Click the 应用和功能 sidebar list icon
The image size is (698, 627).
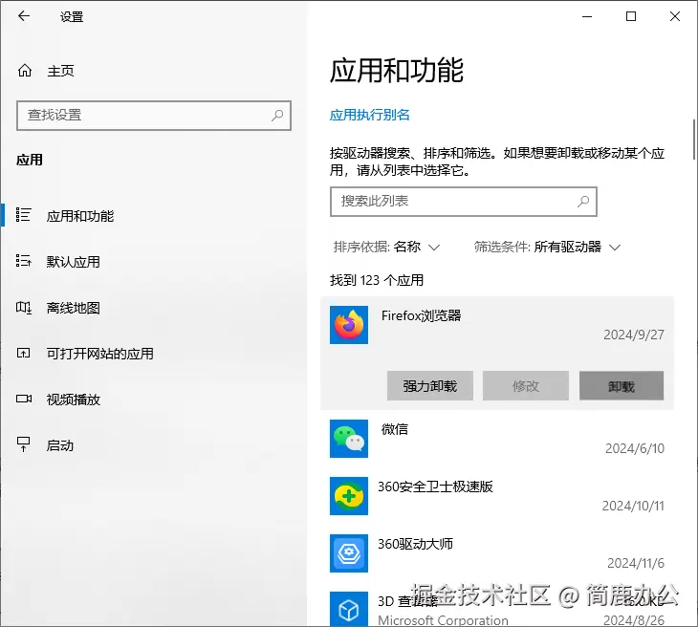pos(23,215)
